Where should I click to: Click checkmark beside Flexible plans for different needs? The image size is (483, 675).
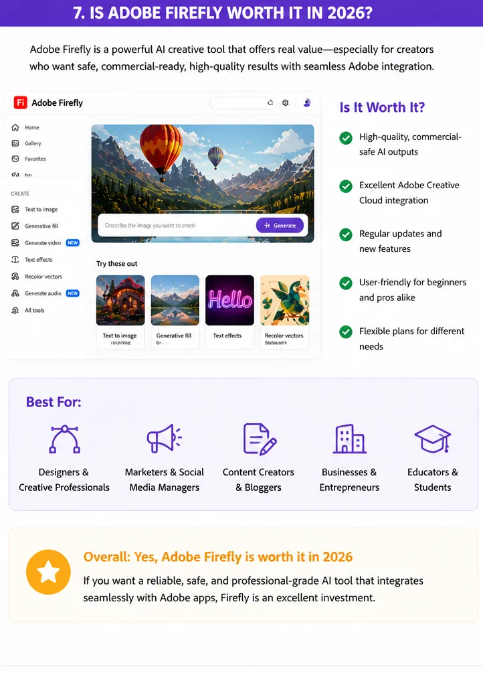[x=346, y=332]
